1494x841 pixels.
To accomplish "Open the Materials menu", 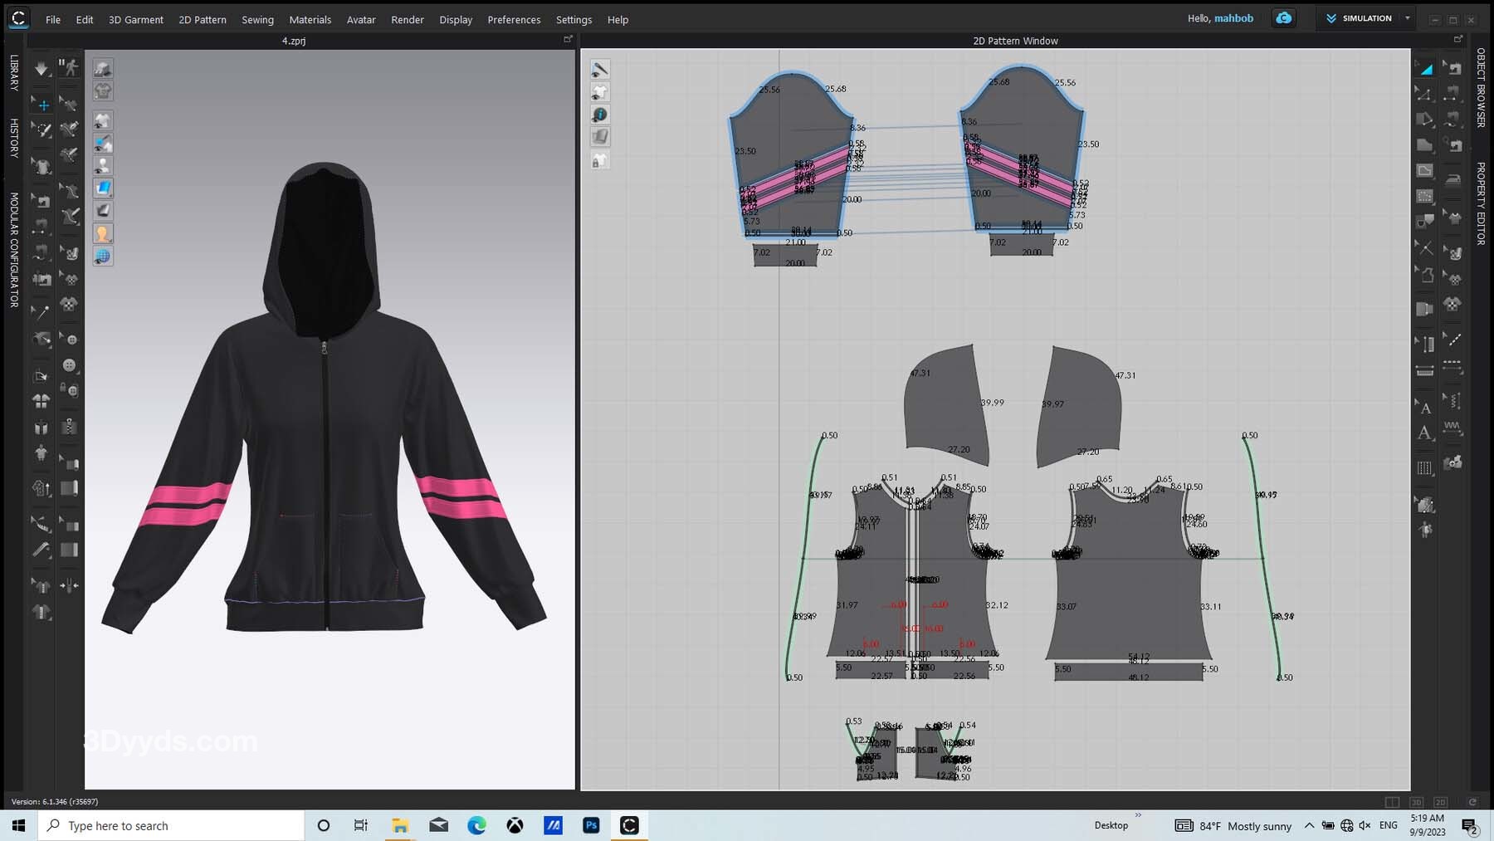I will click(310, 19).
